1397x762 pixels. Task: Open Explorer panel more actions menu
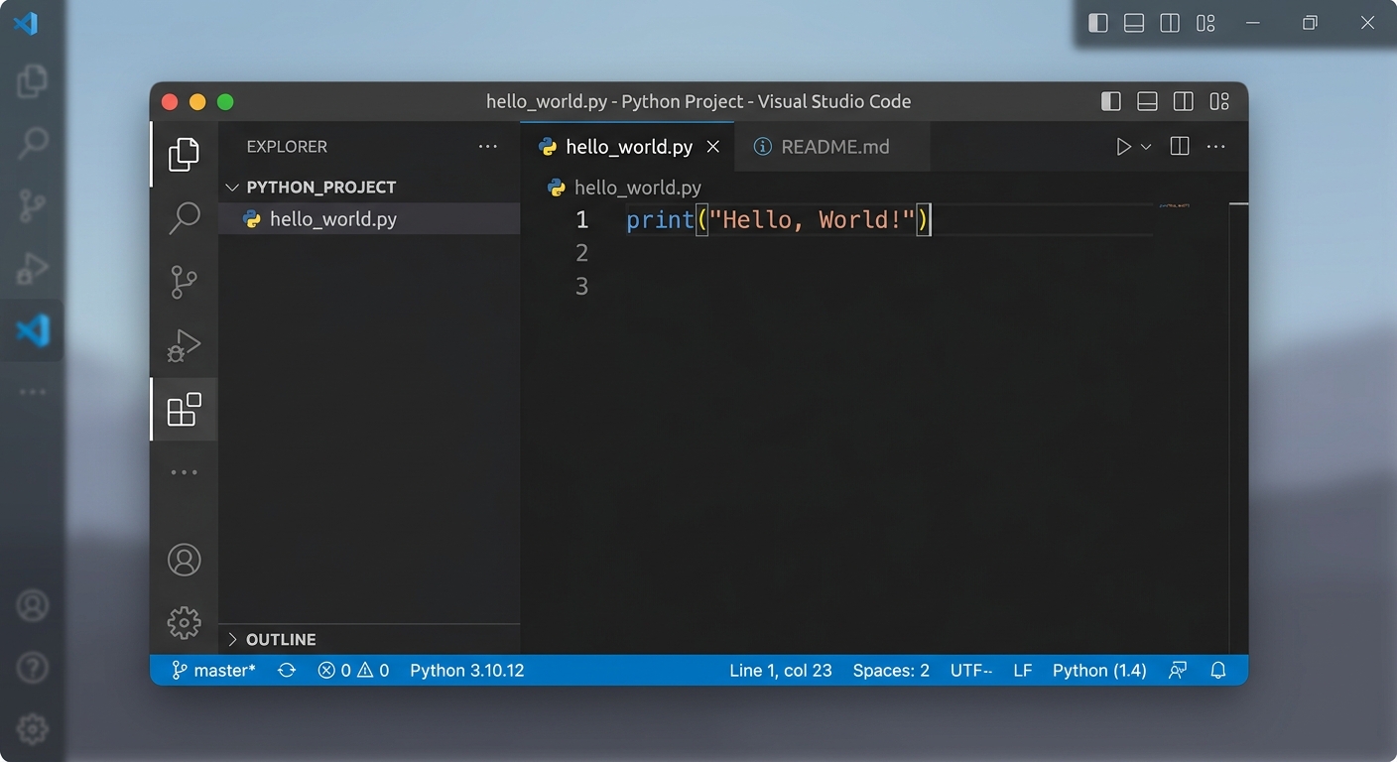488,147
